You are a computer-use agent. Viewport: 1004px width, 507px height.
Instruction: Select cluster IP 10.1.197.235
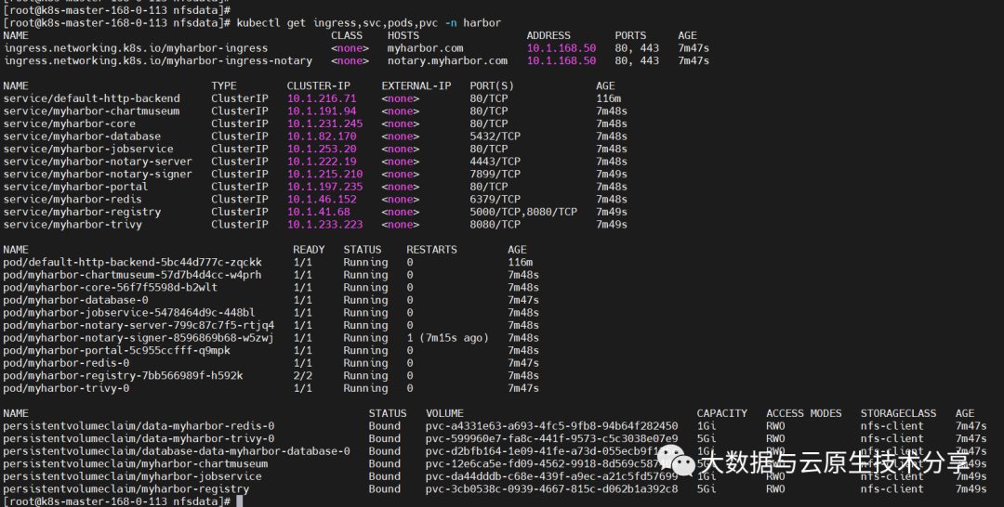[x=324, y=187]
